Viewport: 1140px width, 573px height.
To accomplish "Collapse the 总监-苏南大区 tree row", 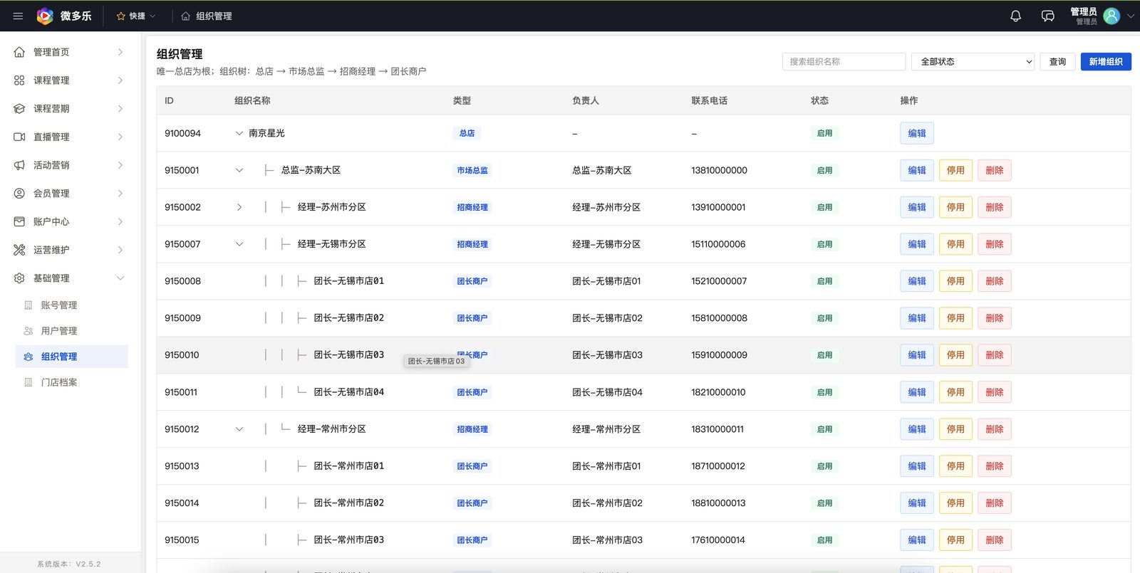I will [239, 170].
